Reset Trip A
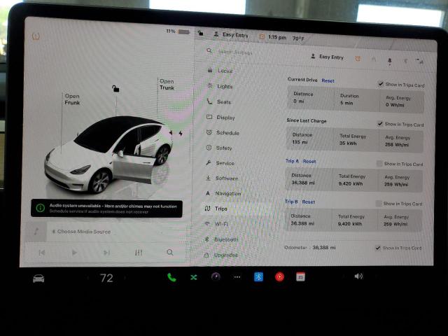This screenshot has width=448, height=336. coord(309,162)
